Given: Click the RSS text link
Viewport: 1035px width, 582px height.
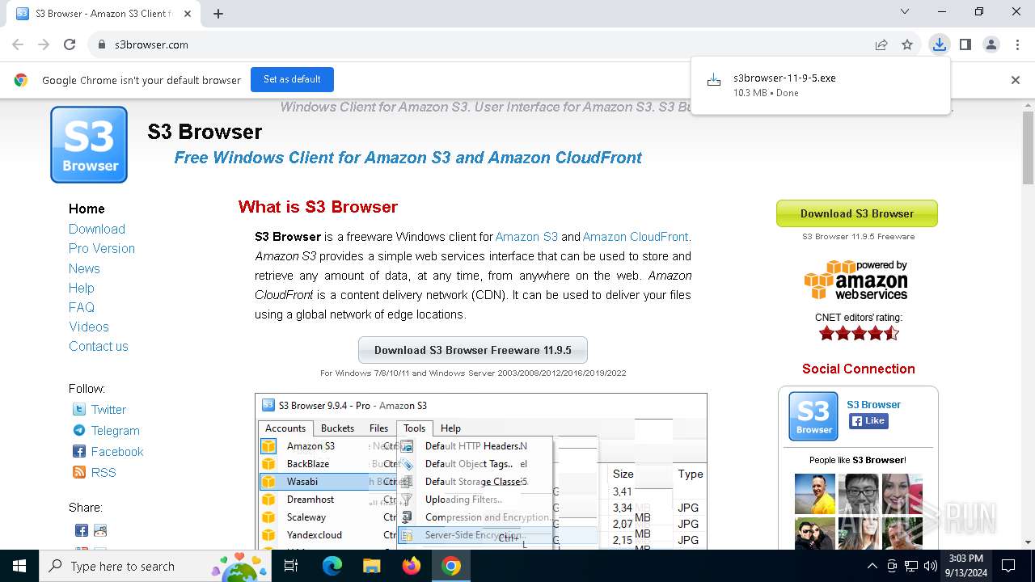Looking at the screenshot, I should coord(103,473).
